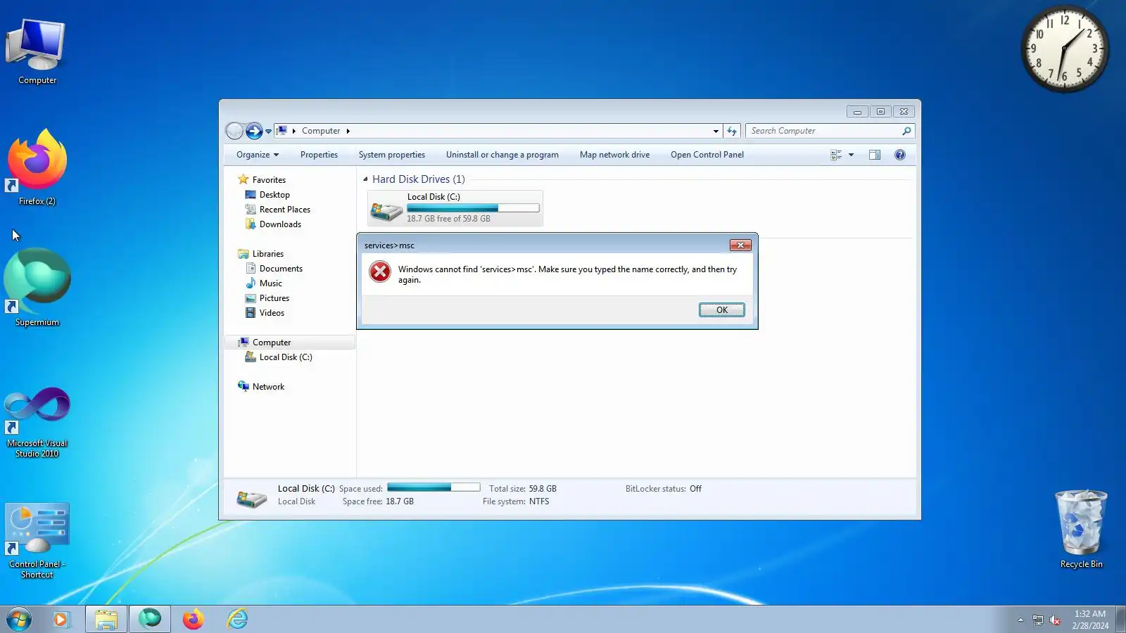
Task: Click the search magnifier icon in Explorer
Action: click(x=906, y=131)
